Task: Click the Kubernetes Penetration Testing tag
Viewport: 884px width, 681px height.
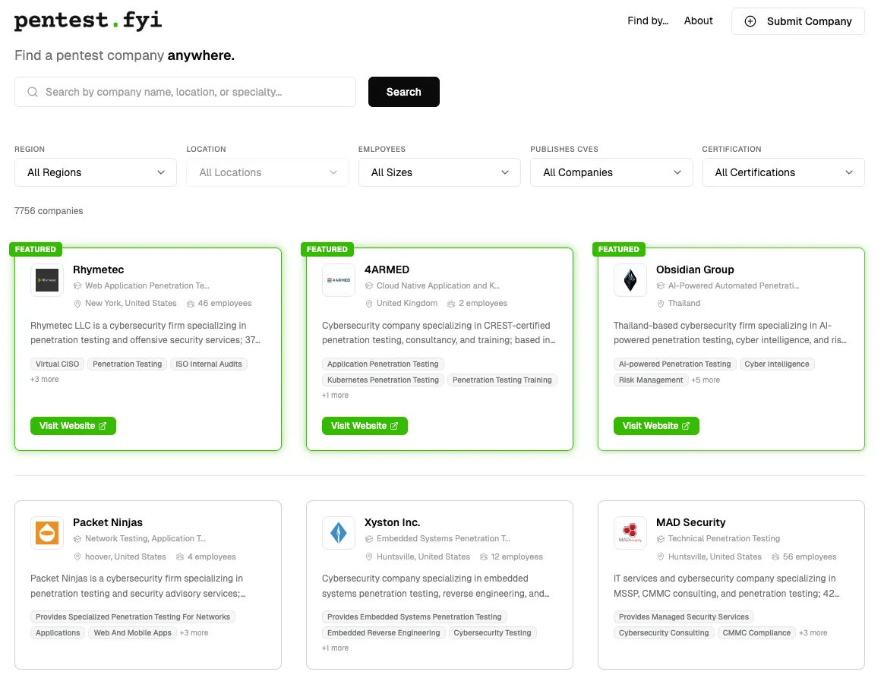Action: click(383, 380)
